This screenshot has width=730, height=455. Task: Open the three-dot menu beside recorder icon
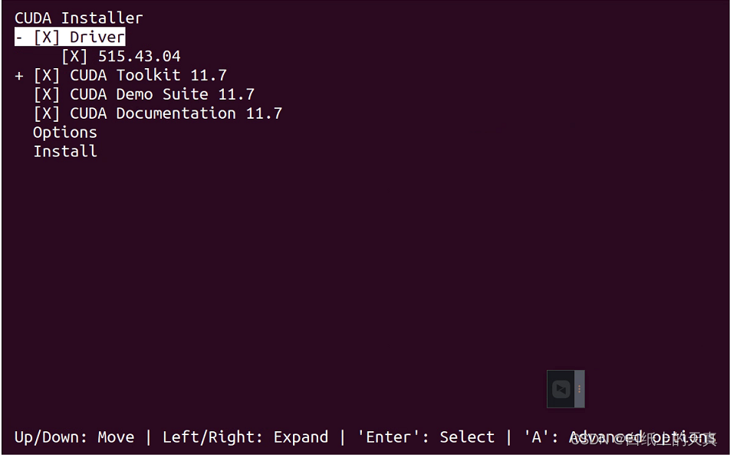(x=579, y=389)
